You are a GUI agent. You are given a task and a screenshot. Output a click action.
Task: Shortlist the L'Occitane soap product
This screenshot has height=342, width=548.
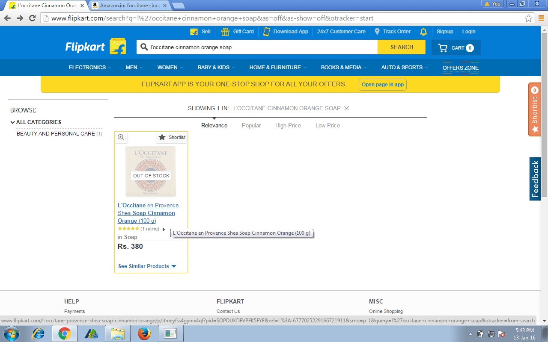[x=172, y=137]
